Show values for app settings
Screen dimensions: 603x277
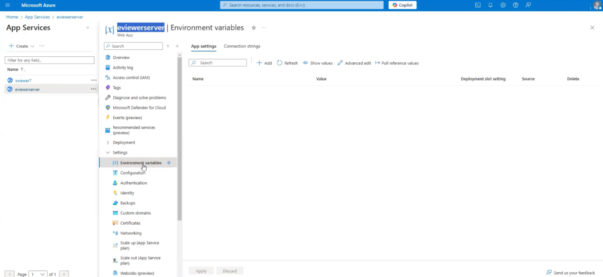tap(317, 63)
